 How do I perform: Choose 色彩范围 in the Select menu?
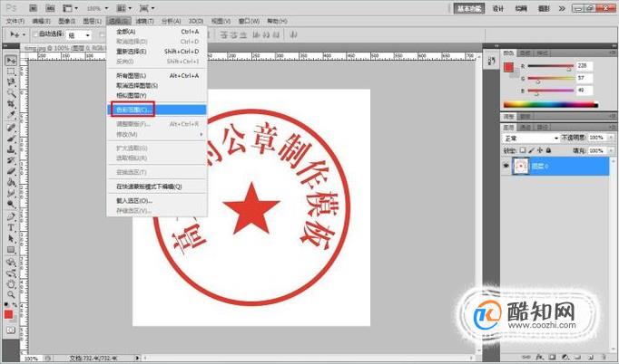157,110
